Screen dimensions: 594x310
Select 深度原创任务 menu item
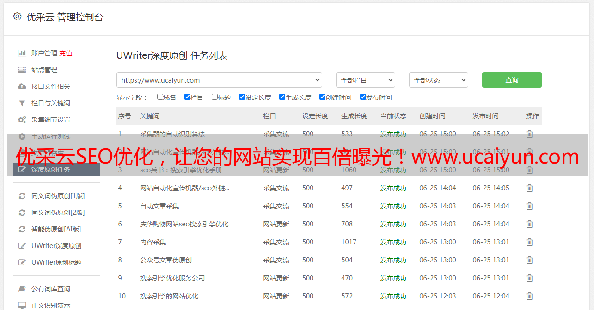(x=56, y=170)
